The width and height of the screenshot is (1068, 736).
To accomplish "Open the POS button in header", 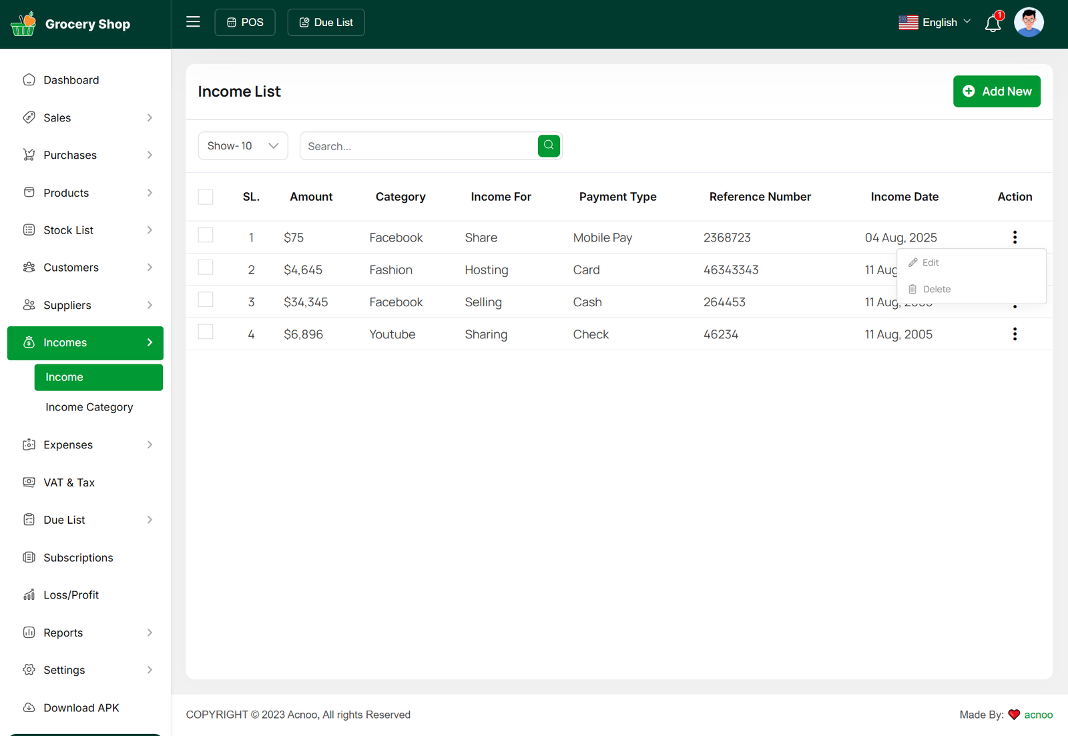I will (x=245, y=23).
